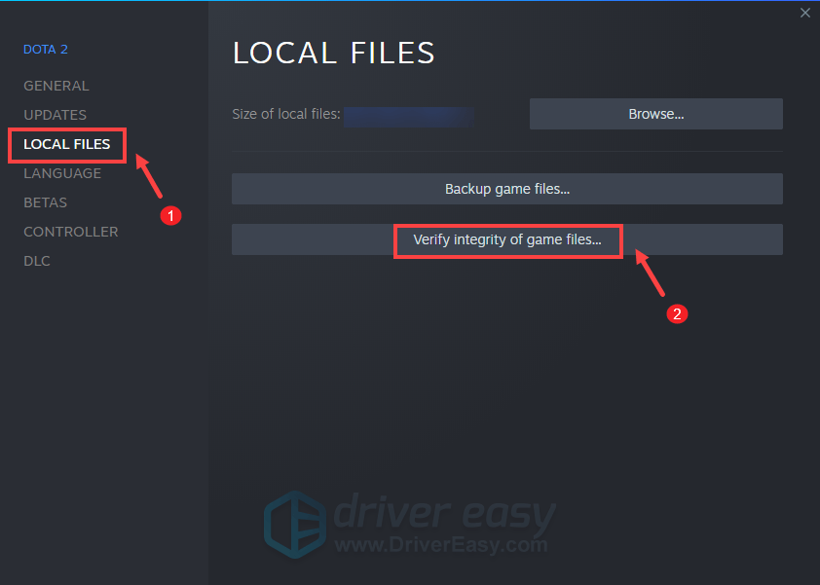Viewport: 820px width, 585px height.
Task: Show the DLC tab
Action: click(37, 262)
